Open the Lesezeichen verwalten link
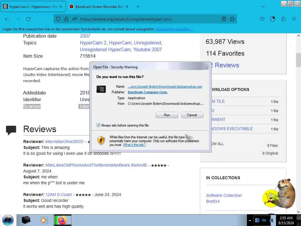This screenshot has width=301, height=226. click(174, 29)
